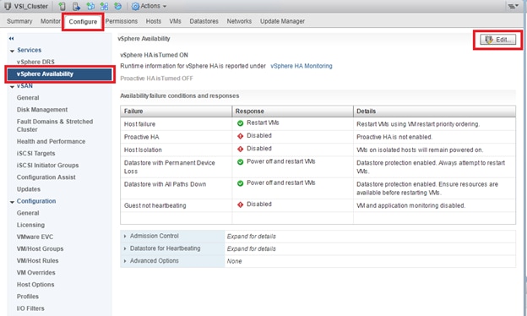
Task: Sort by the Response column header
Action: [x=292, y=112]
